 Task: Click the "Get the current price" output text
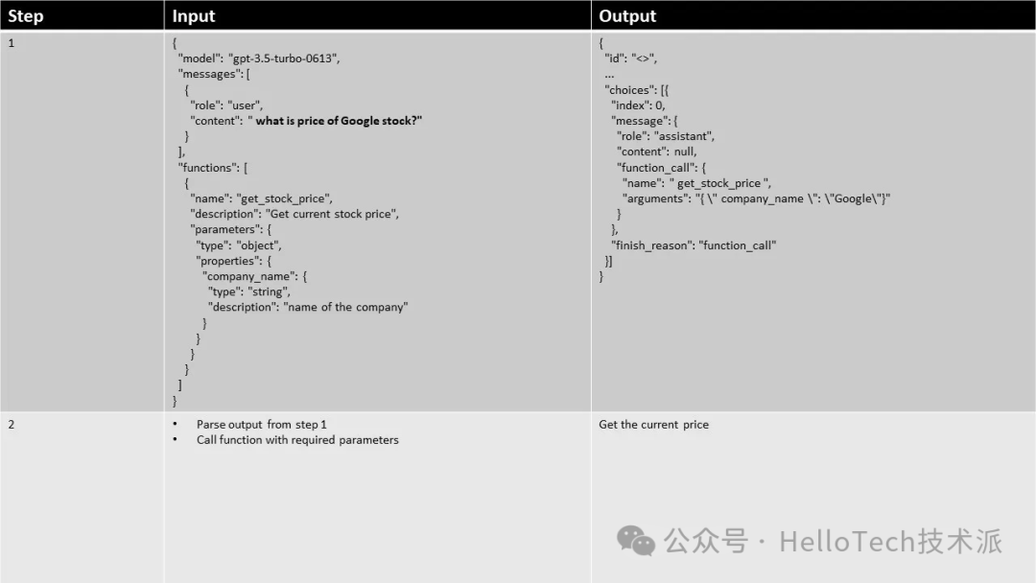(x=653, y=425)
